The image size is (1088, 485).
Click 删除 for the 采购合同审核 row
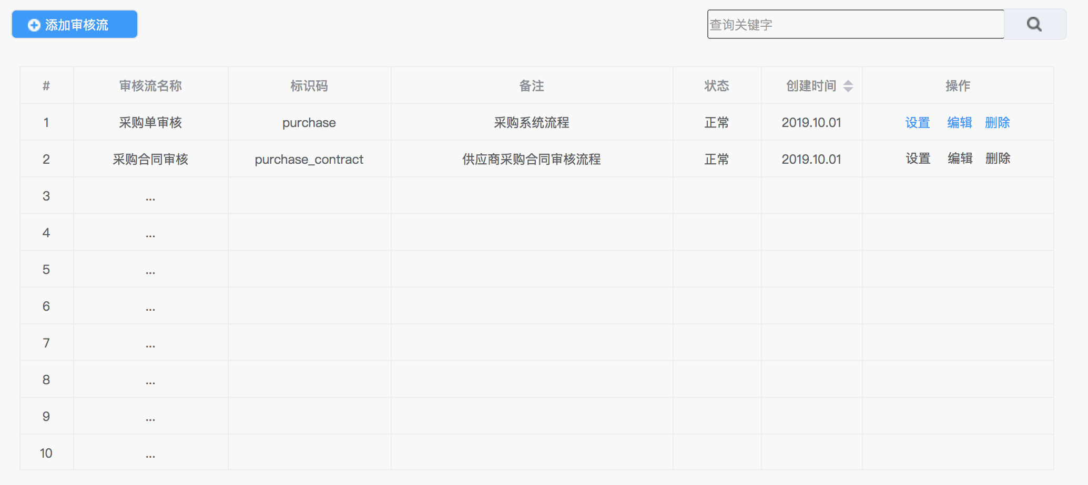click(998, 159)
